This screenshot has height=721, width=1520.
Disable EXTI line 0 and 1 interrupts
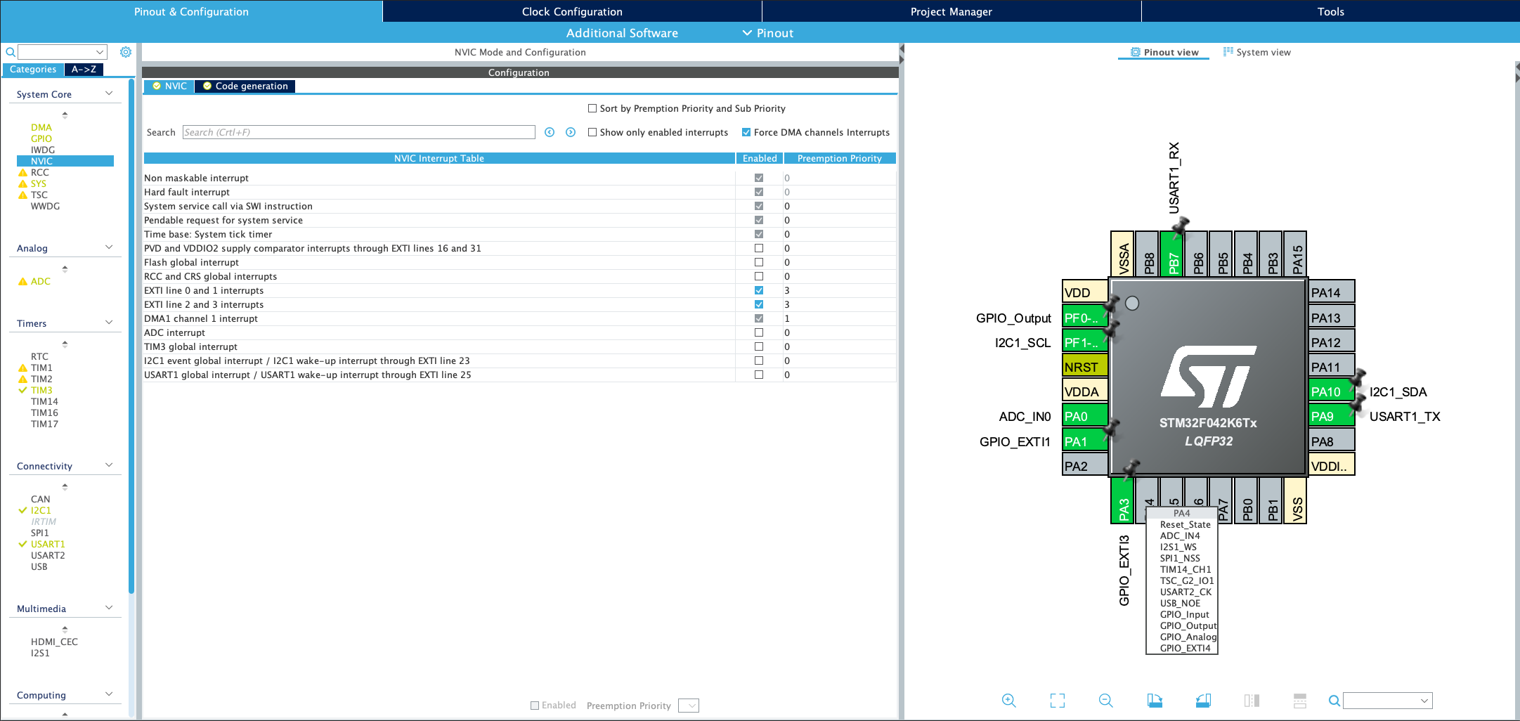point(759,290)
